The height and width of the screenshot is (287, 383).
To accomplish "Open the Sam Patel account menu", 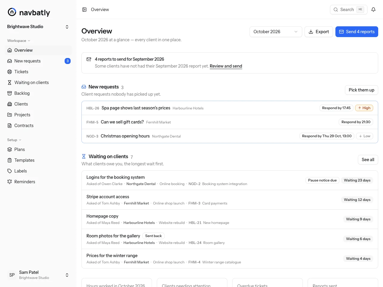I will tap(38, 275).
